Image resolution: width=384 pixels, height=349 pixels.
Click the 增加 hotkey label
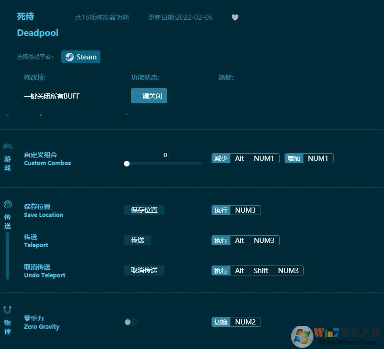294,158
